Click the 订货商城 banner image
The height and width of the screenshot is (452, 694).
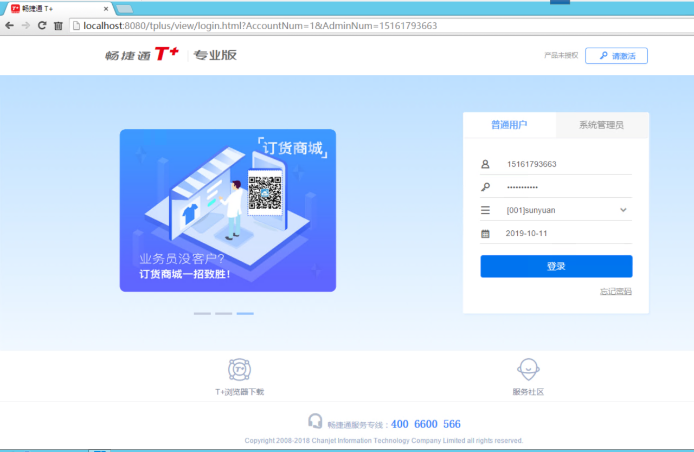tap(228, 210)
